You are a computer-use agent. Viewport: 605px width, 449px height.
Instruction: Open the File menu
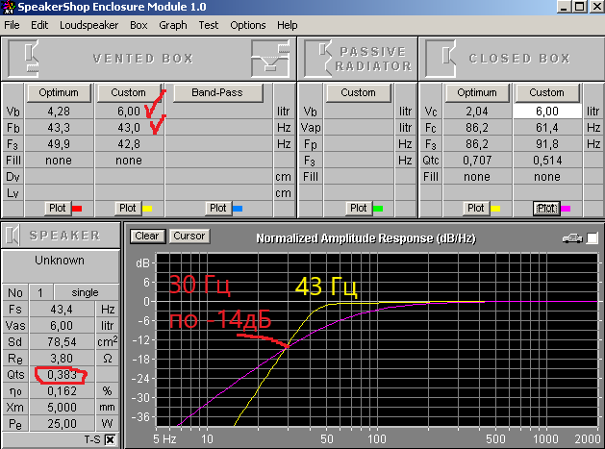click(12, 25)
